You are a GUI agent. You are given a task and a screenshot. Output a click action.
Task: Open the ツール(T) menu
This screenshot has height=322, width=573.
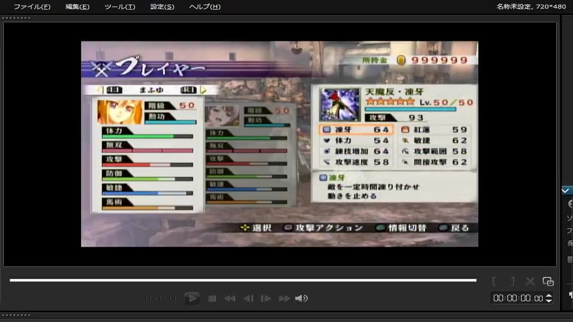click(120, 7)
